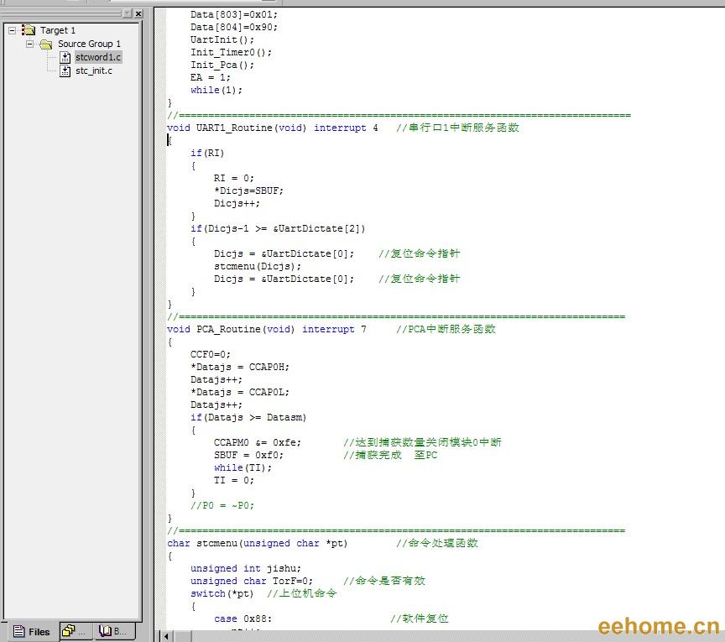Click the 'switch(*pt)' statement
725x642 pixels.
[222, 593]
